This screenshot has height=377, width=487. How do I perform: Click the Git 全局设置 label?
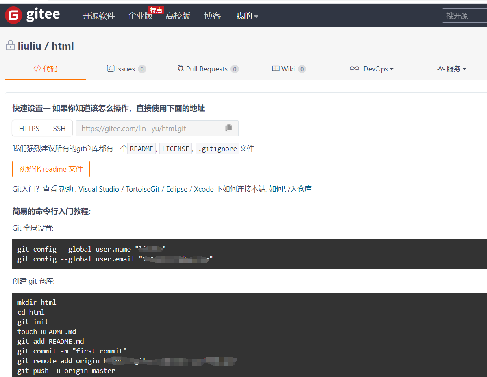[x=33, y=228]
